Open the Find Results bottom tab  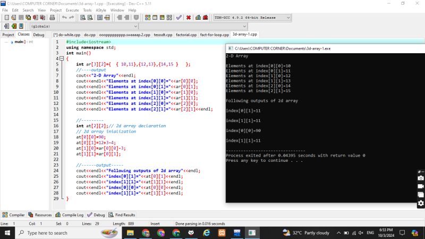[x=122, y=215]
